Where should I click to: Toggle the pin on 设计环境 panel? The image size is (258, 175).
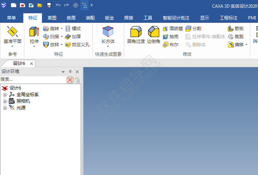coord(70,72)
